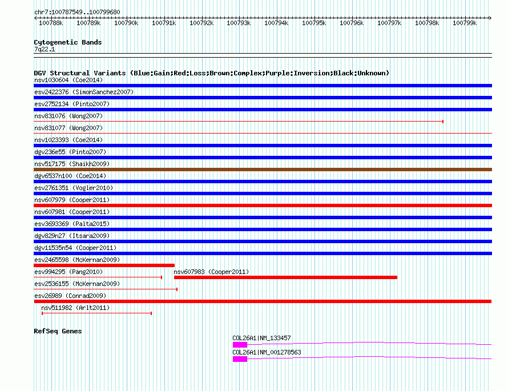Click the Cytogenetic Bands track title
This screenshot has width=508, height=391.
68,42
